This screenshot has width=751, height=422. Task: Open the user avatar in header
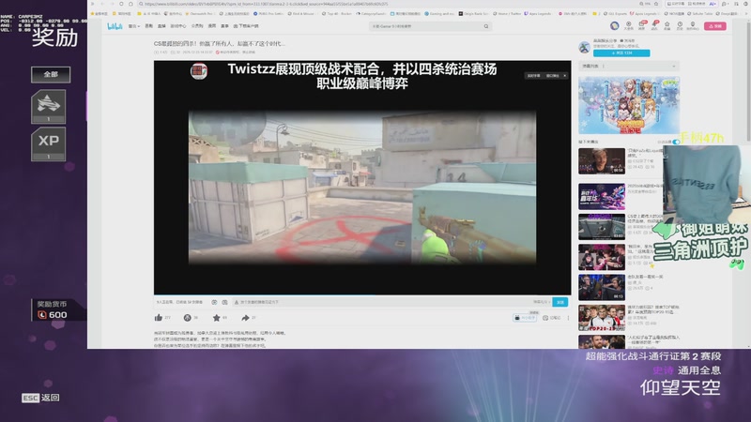[615, 26]
